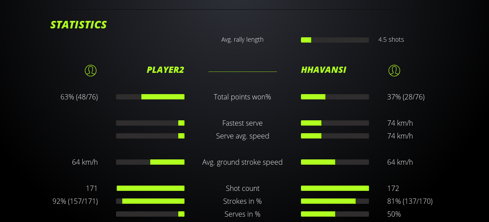Click HHAVANSI's Serve avg. speed bar
Image resolution: width=489 pixels, height=222 pixels.
335,136
